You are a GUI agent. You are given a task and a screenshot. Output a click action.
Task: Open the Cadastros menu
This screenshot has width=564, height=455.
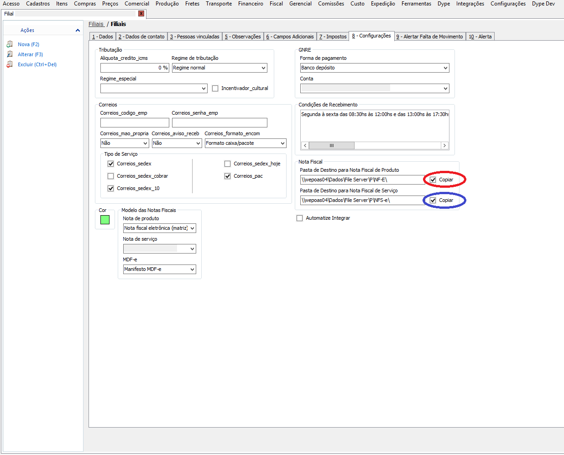[x=38, y=4]
